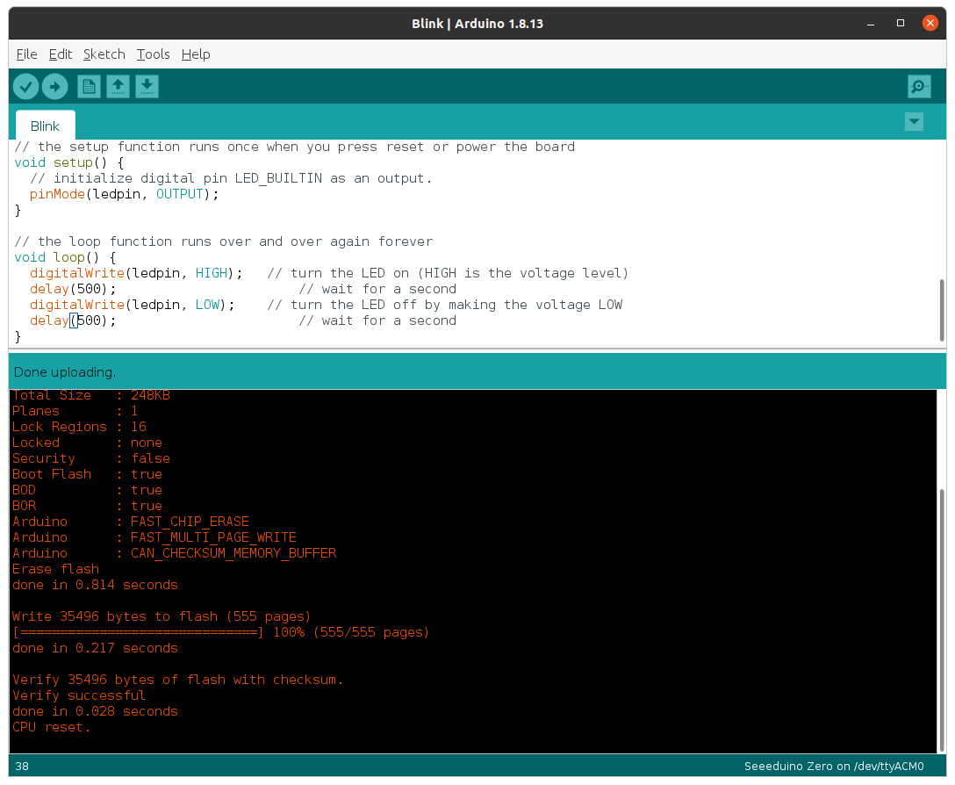Open the Serial Monitor
Screen dimensions: 955x785
click(x=919, y=87)
